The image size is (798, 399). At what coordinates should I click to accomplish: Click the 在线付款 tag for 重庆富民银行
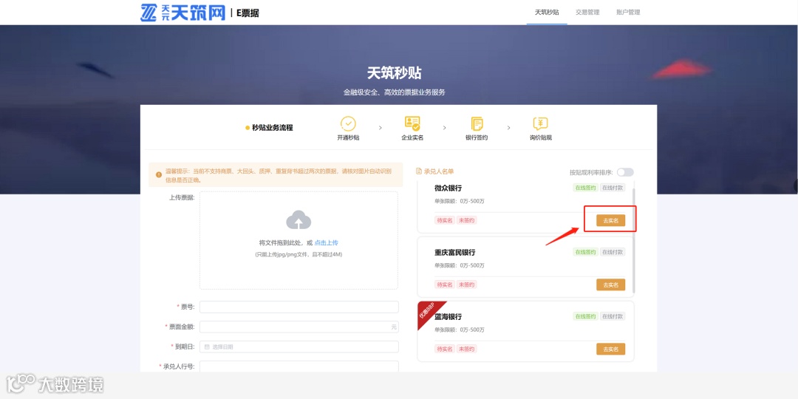[x=613, y=252]
